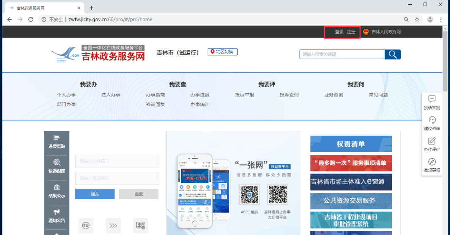Open Chrome's three-dot menu

(441, 20)
